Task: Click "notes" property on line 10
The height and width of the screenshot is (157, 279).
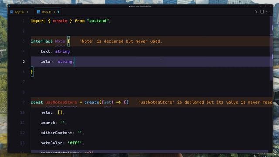Action: pyautogui.click(x=47, y=113)
